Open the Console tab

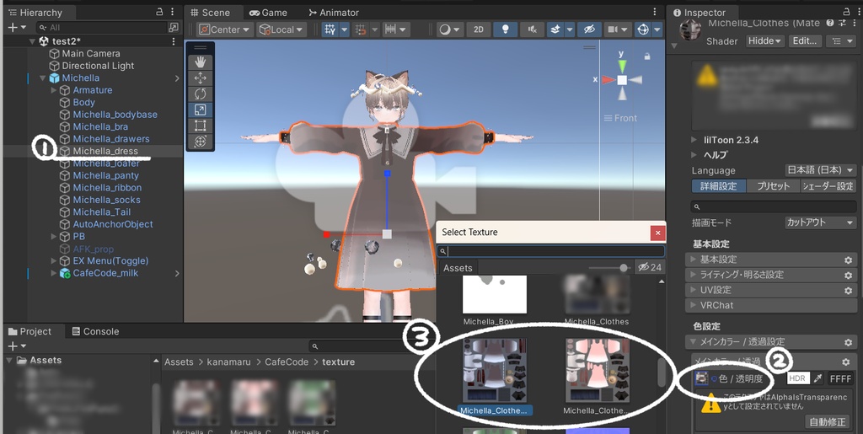[96, 331]
